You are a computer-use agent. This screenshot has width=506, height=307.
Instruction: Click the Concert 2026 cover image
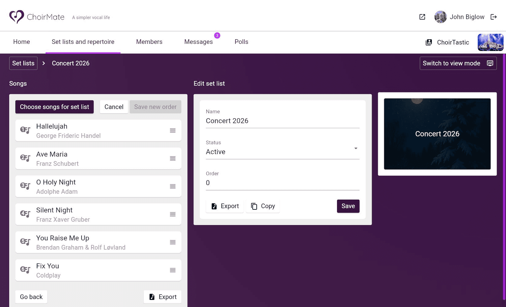437,134
